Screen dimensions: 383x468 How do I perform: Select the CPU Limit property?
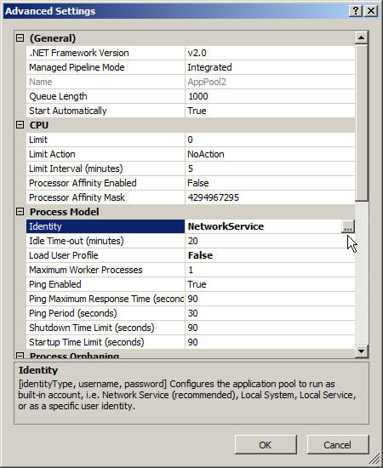click(x=106, y=140)
